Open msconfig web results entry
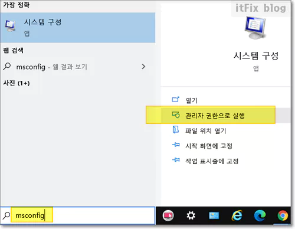The width and height of the screenshot is (295, 229). tap(78, 67)
